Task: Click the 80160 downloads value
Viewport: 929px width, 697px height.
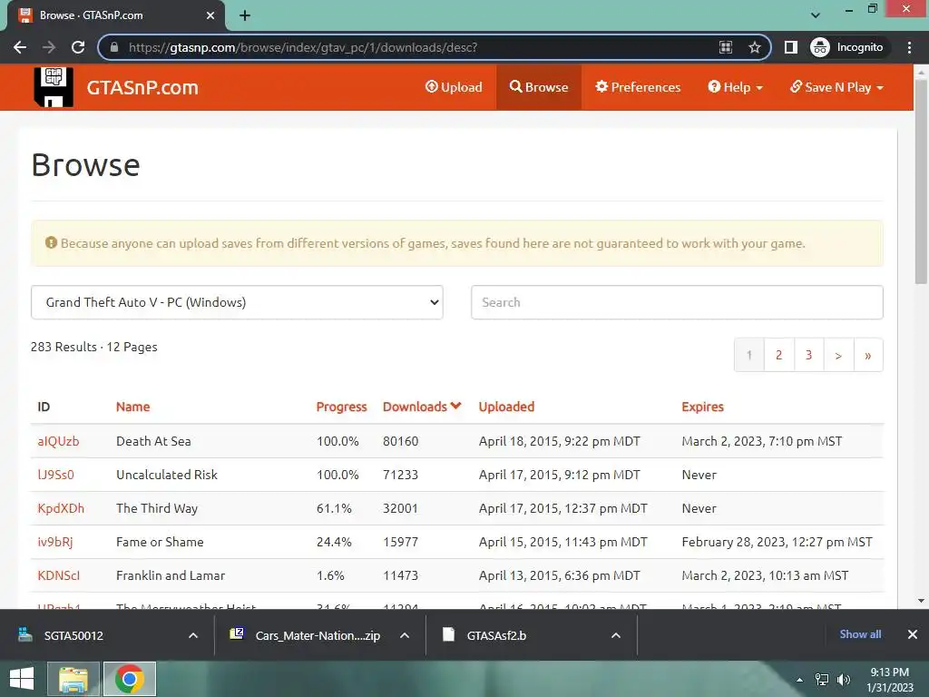Action: [x=400, y=441]
